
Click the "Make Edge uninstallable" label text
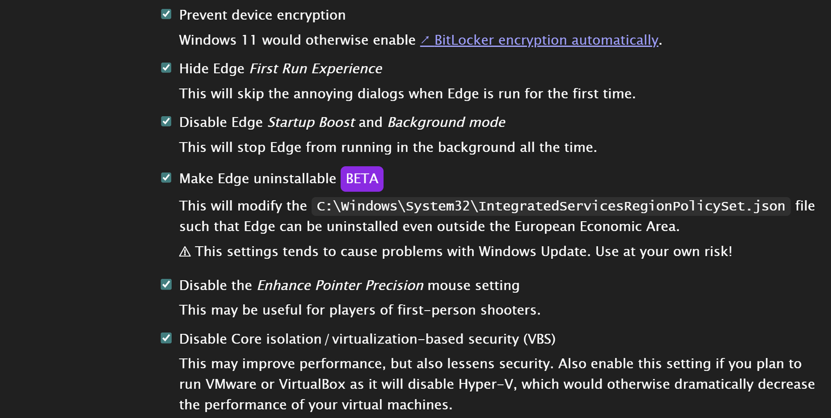[x=258, y=179]
